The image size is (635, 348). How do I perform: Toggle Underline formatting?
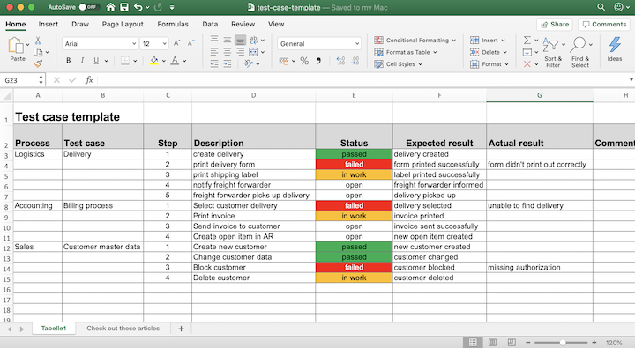pyautogui.click(x=96, y=61)
